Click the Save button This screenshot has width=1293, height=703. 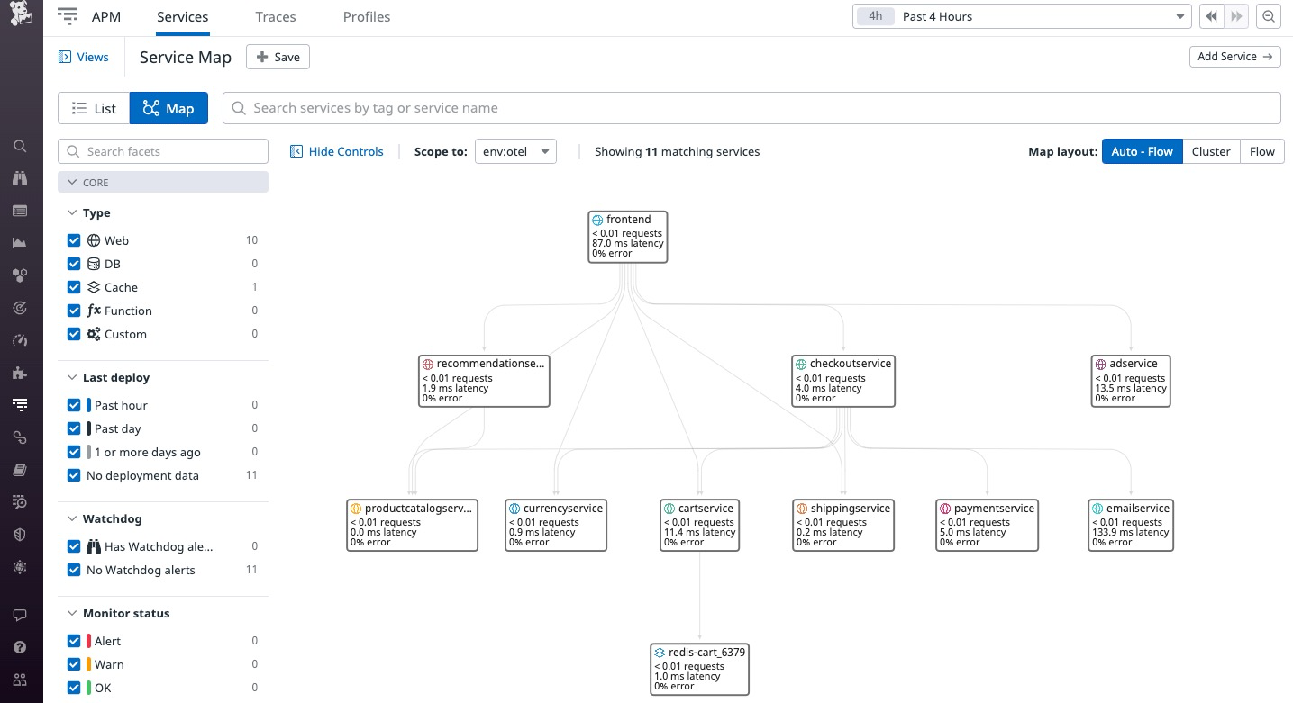(x=278, y=57)
